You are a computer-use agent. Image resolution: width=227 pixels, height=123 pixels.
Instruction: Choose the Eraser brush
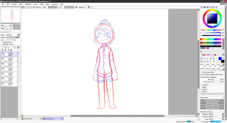pyautogui.click(x=214, y=66)
